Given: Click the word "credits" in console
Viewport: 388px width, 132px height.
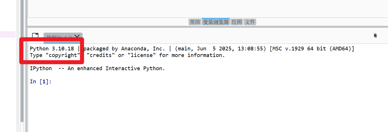Looking at the screenshot, I should tap(101, 55).
